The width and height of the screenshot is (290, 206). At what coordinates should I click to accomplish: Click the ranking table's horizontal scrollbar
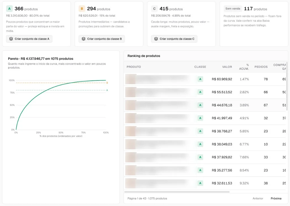point(177,192)
